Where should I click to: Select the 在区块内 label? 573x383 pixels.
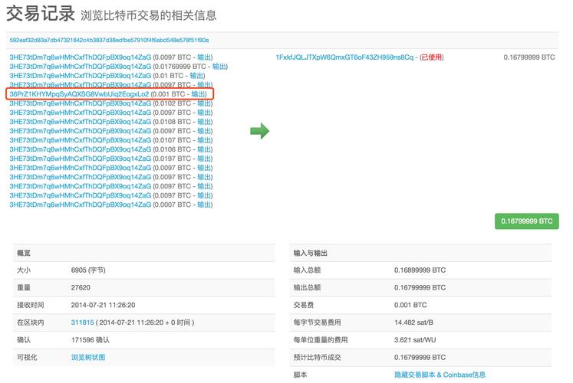click(x=31, y=322)
